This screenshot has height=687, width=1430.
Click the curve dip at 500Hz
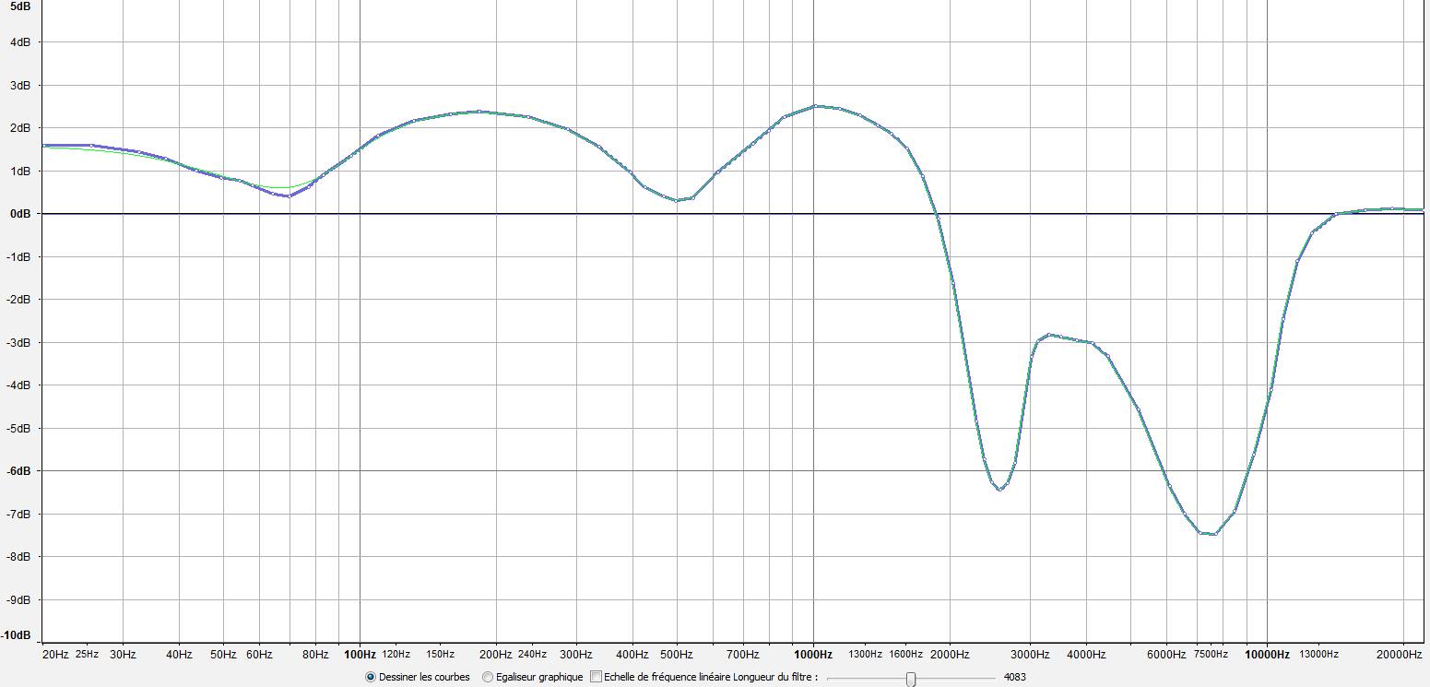coord(678,200)
